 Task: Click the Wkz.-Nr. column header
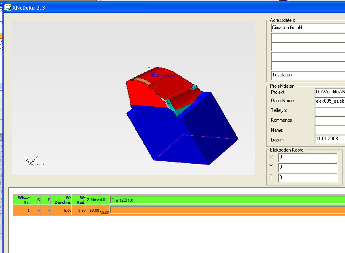click(21, 200)
